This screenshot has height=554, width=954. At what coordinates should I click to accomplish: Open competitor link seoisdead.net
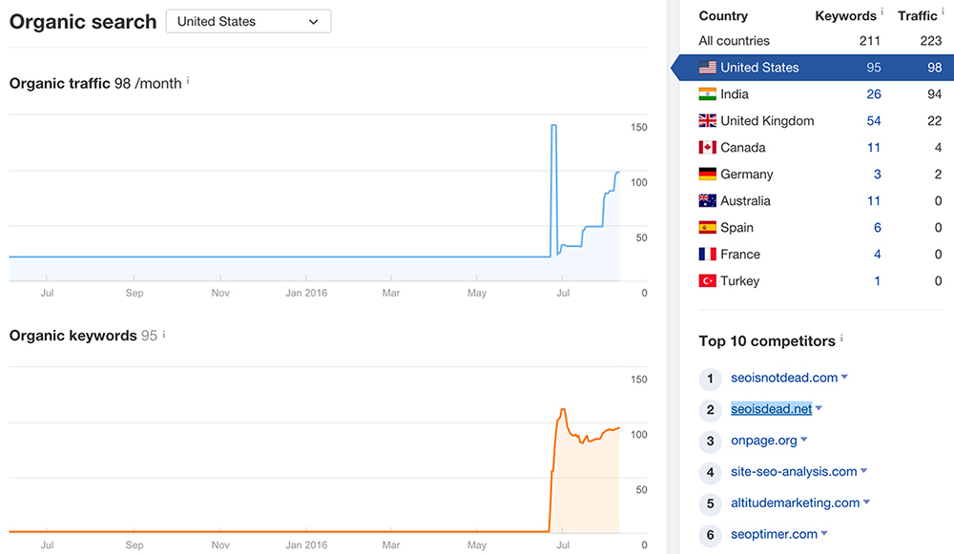pyautogui.click(x=772, y=409)
